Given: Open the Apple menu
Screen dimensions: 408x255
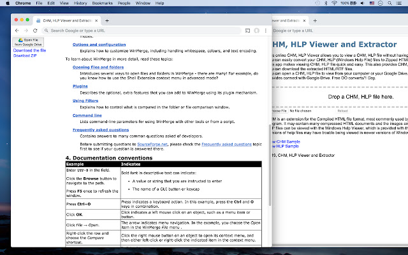Looking at the screenshot, I should pyautogui.click(x=8, y=3).
